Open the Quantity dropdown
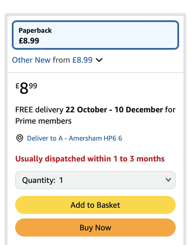192x245 pixels. 95,180
